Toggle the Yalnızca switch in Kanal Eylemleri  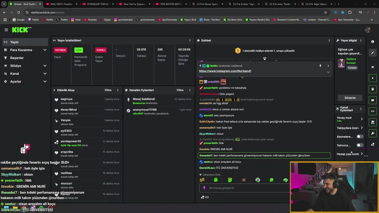(x=360, y=145)
